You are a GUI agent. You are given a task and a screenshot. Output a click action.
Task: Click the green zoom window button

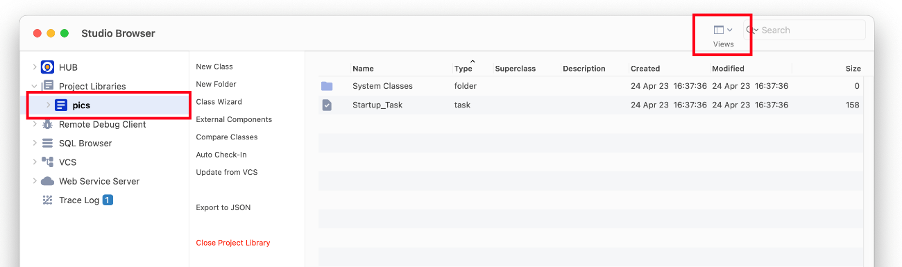[65, 33]
